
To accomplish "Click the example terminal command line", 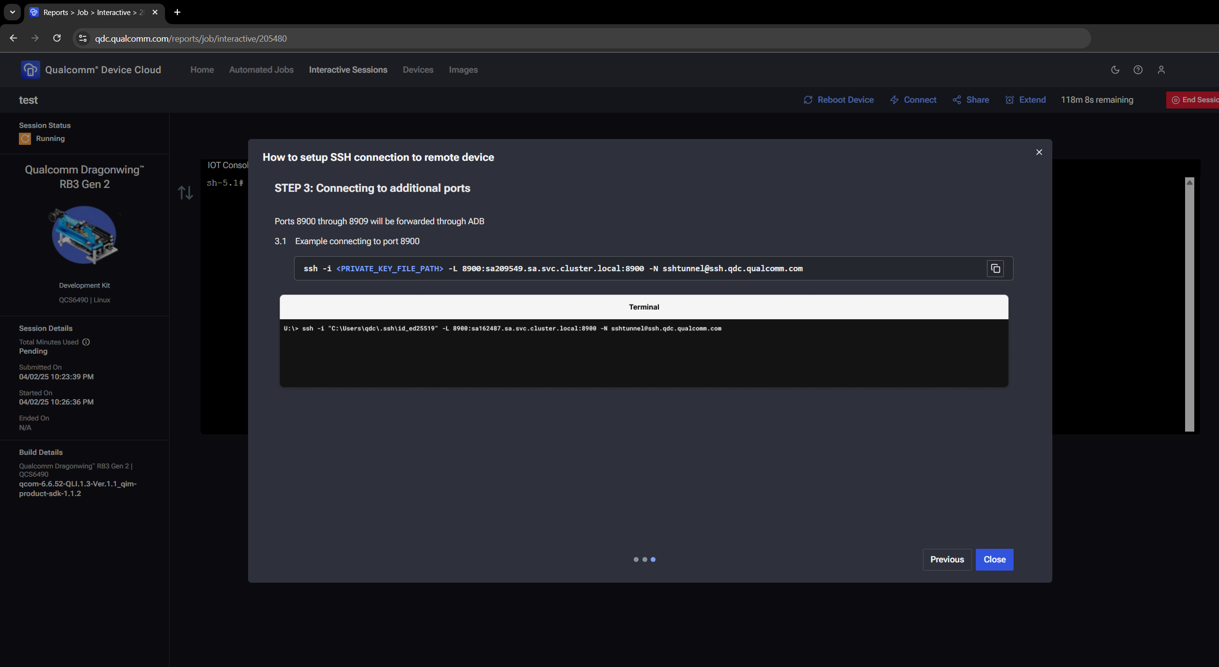I will [502, 328].
